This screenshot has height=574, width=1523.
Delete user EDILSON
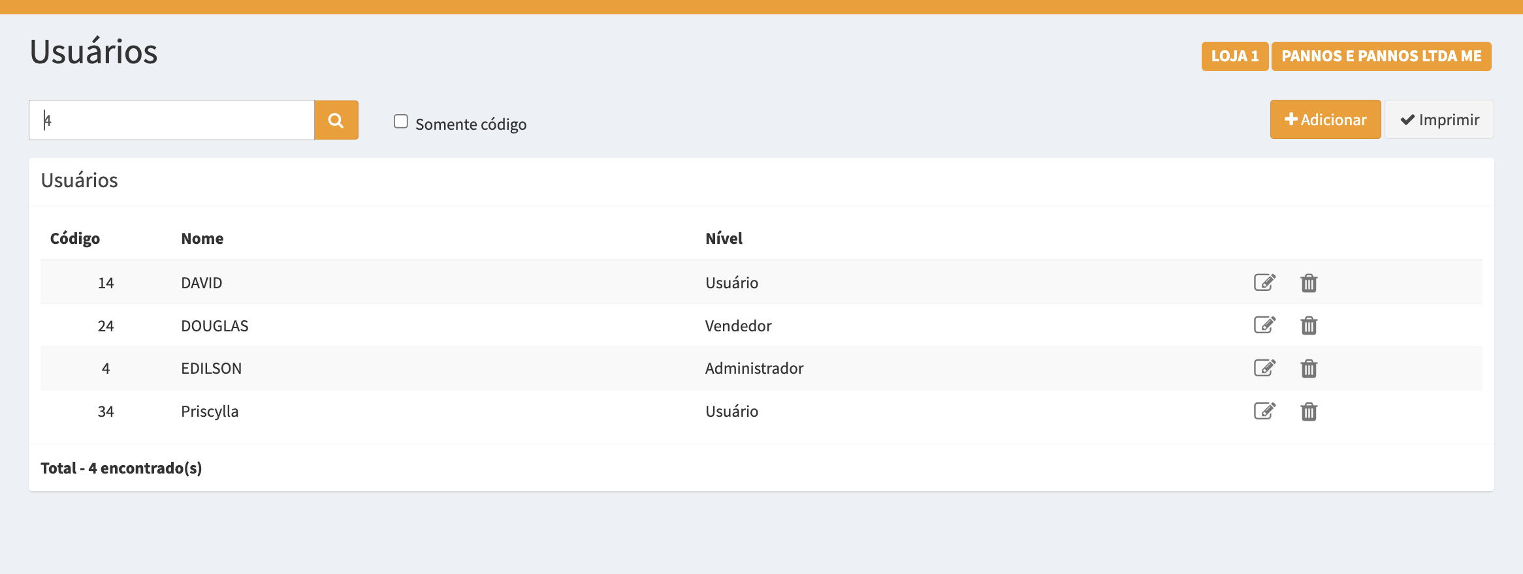[x=1309, y=369]
